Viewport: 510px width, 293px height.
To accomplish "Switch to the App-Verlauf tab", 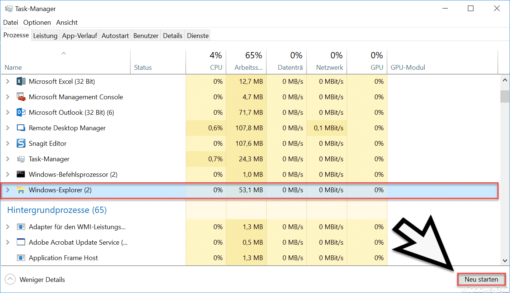I will 79,36.
